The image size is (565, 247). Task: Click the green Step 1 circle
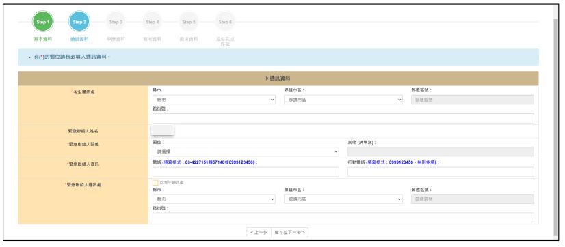[x=43, y=22]
